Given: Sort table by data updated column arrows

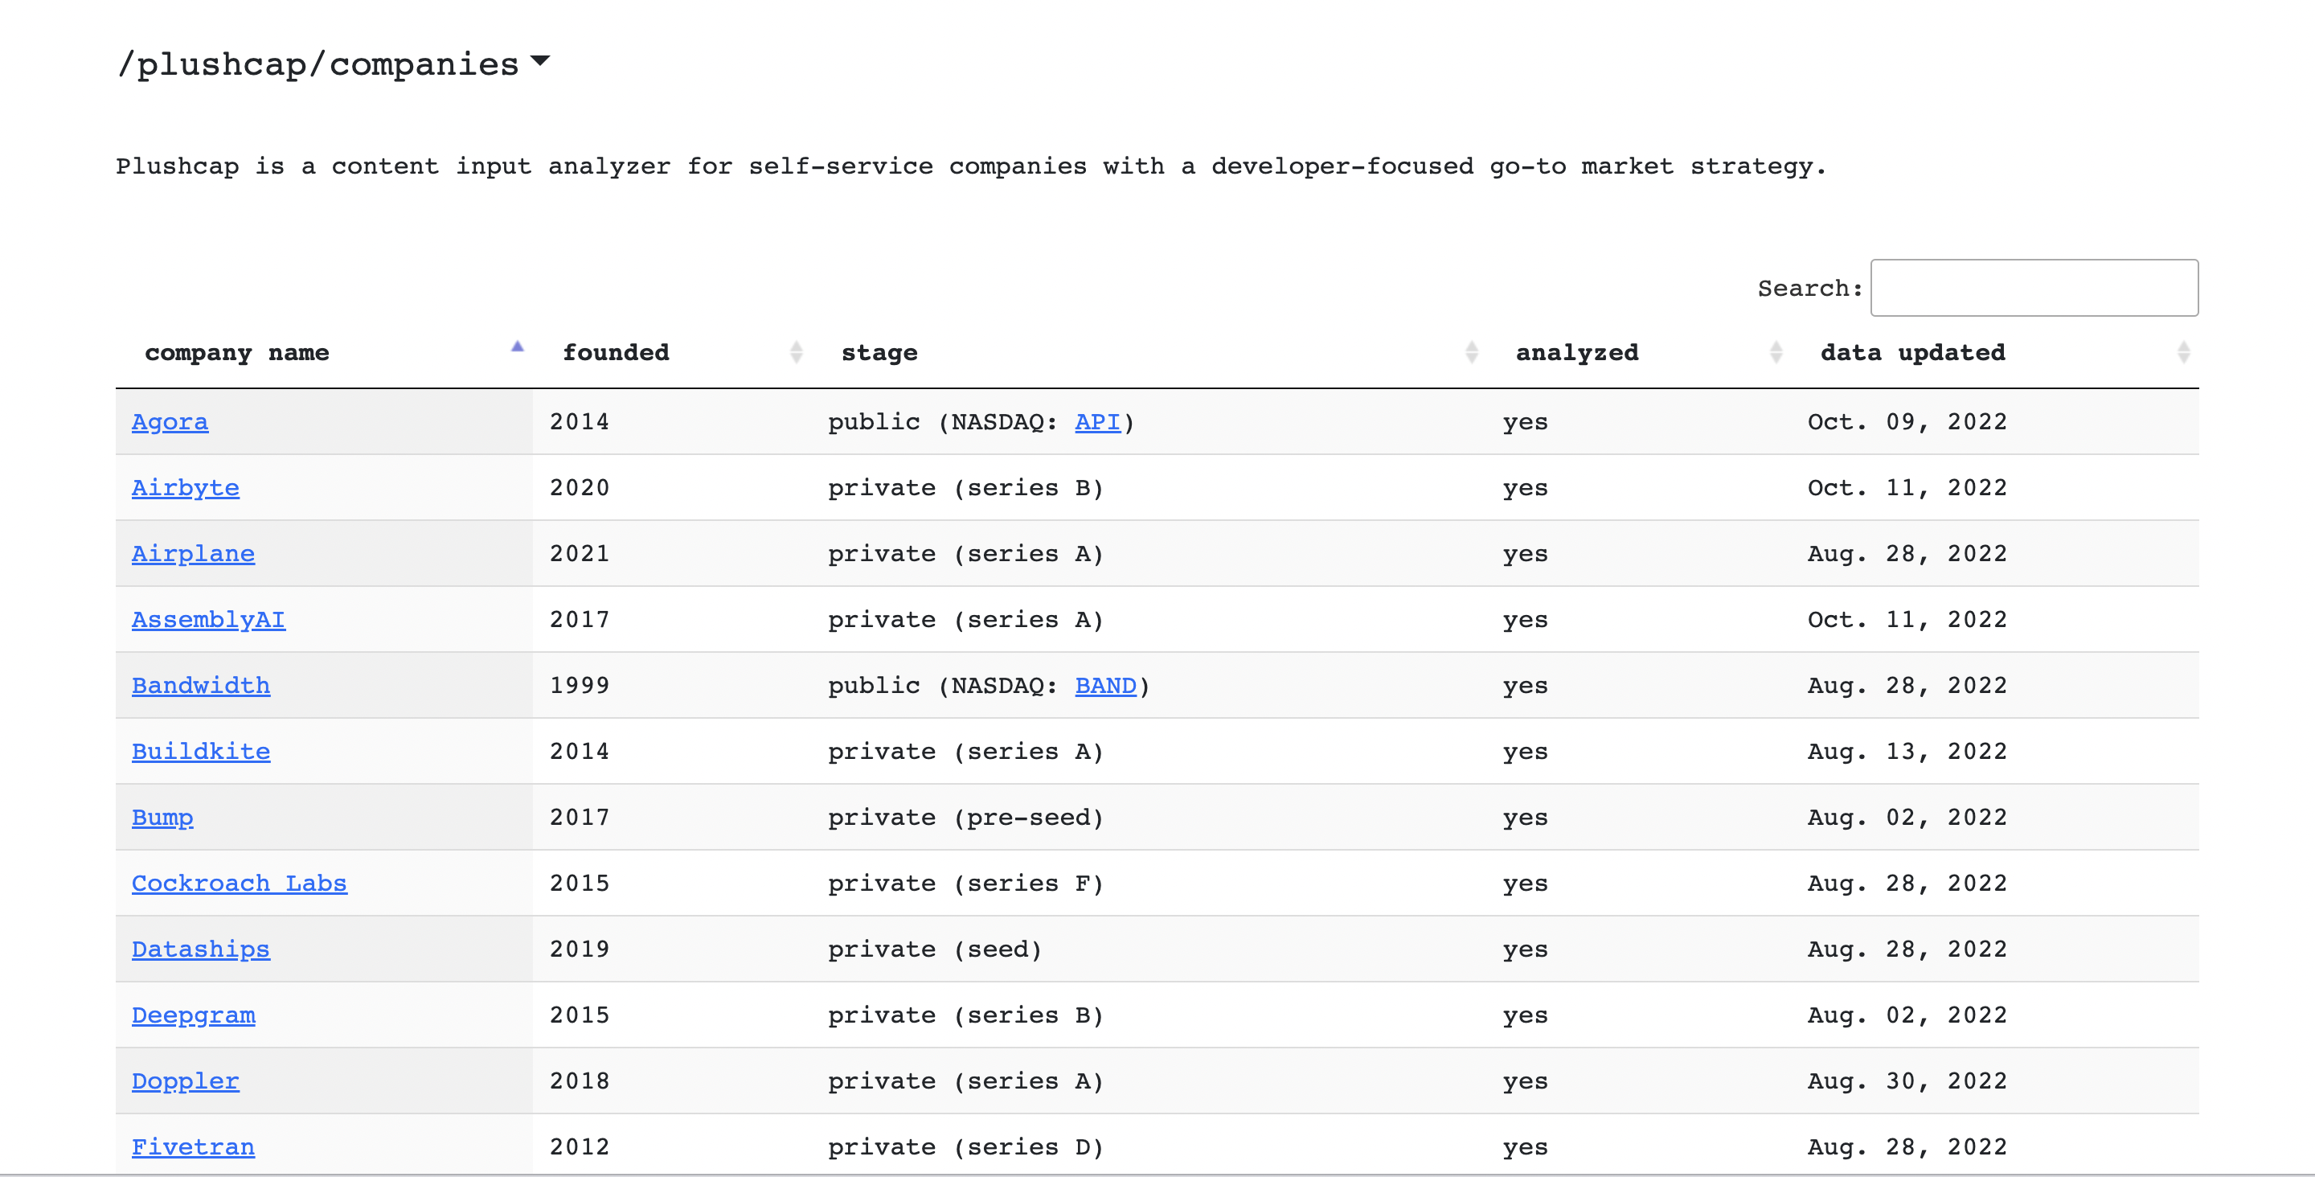Looking at the screenshot, I should pyautogui.click(x=2184, y=352).
